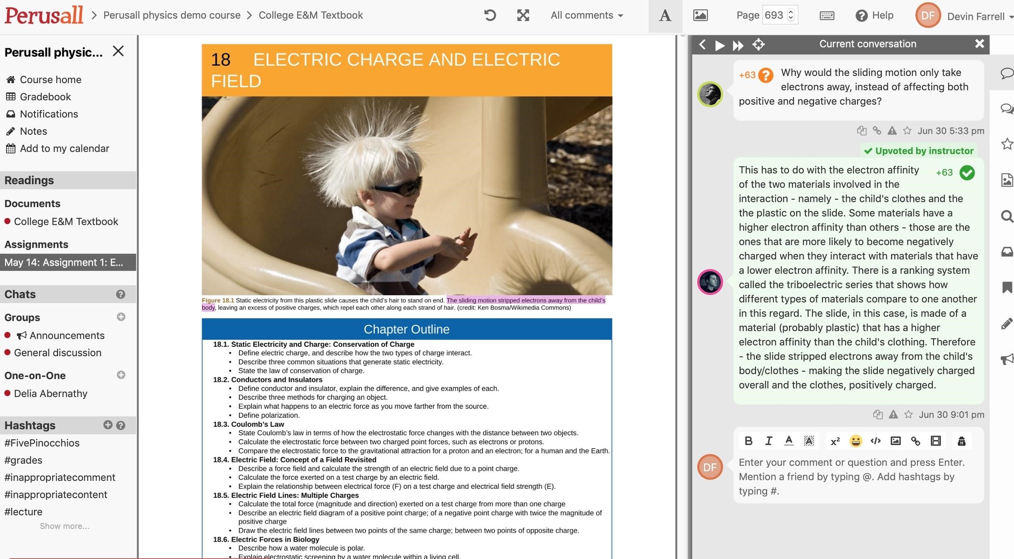
Task: Open emoji picker in comment editor
Action: coord(856,441)
